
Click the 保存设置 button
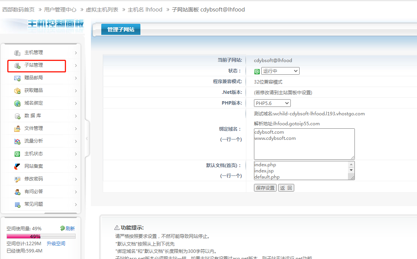tap(265, 188)
